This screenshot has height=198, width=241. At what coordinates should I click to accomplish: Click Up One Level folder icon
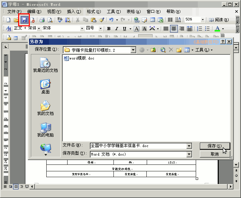coord(153,50)
